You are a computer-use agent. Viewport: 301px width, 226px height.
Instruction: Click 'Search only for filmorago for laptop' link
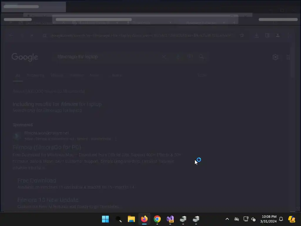point(47,110)
